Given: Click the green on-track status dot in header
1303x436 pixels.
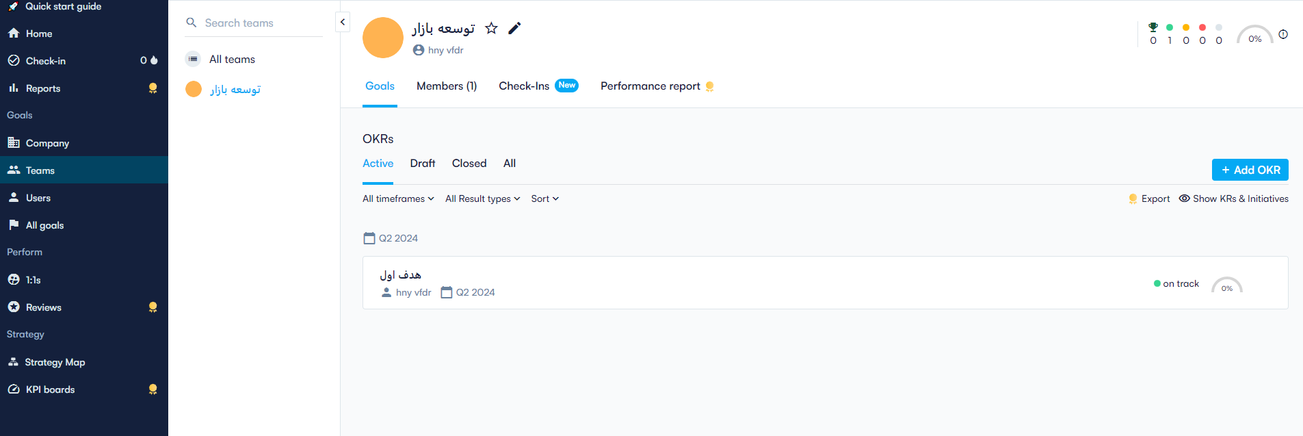Looking at the screenshot, I should pyautogui.click(x=1170, y=27).
